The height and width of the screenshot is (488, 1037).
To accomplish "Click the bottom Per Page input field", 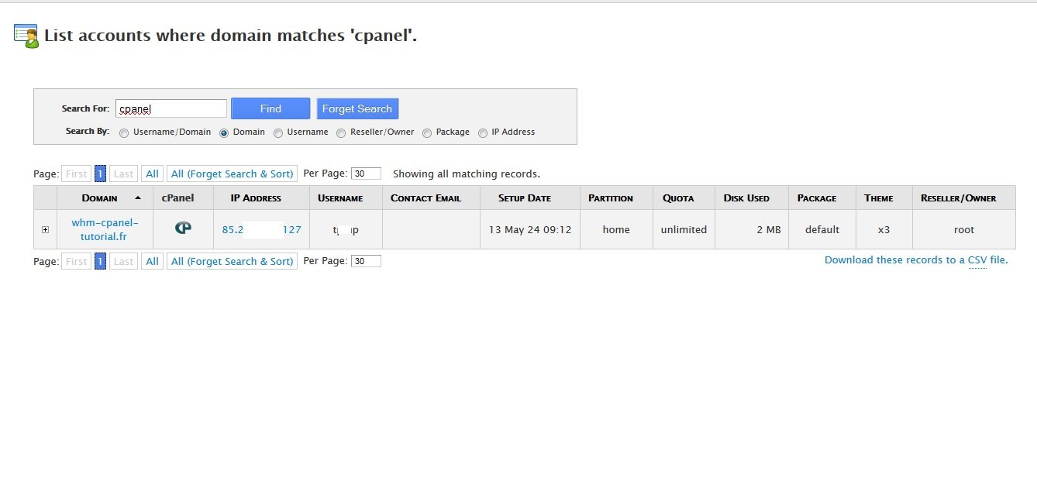I will tap(366, 261).
